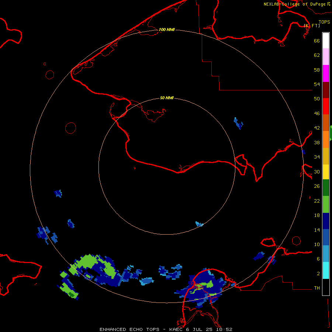Click the '46' legend value

pos(317,114)
